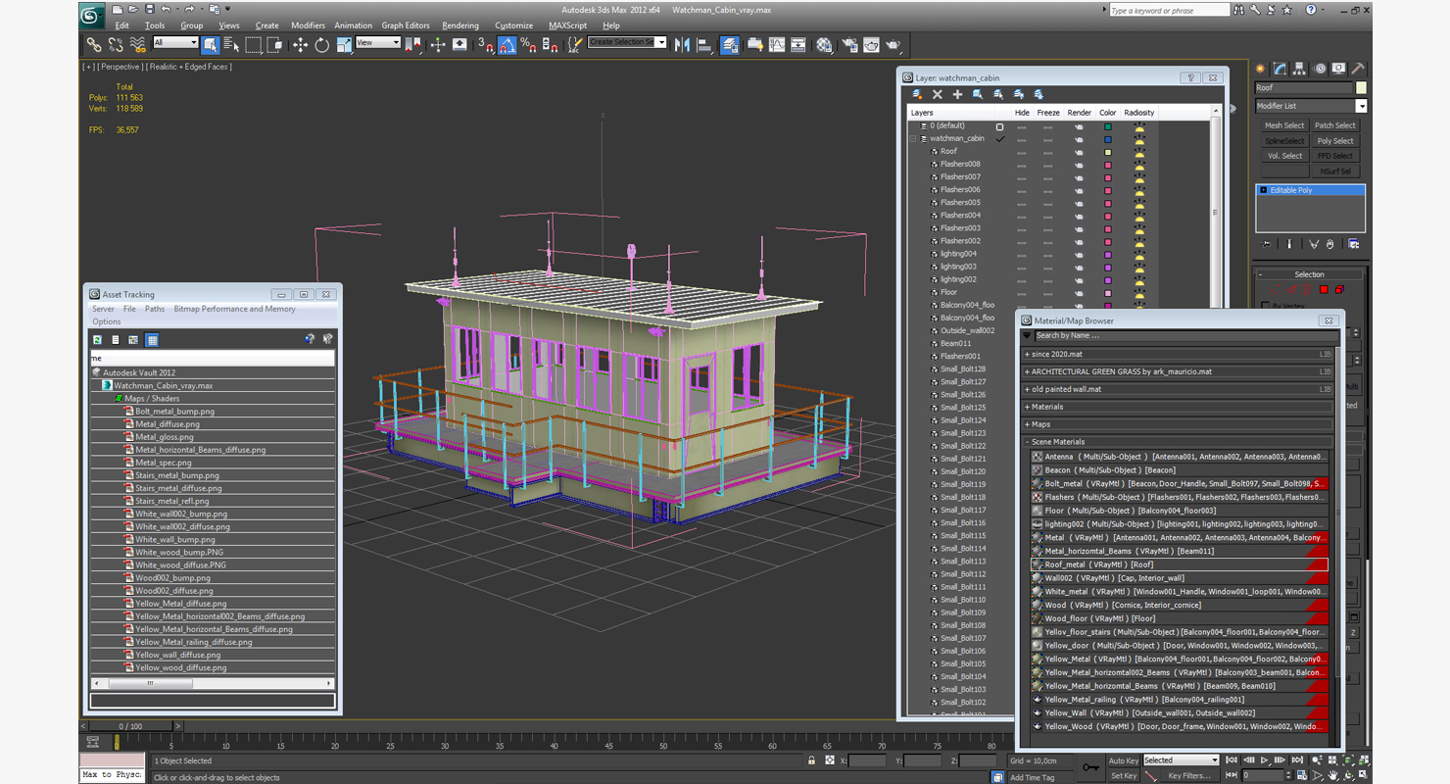The height and width of the screenshot is (784, 1450).
Task: Open Select by Name dialog
Action: tap(231, 44)
